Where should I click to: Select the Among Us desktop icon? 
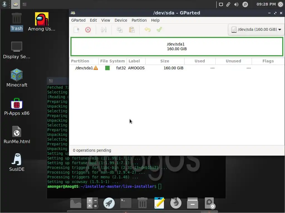pyautogui.click(x=42, y=22)
